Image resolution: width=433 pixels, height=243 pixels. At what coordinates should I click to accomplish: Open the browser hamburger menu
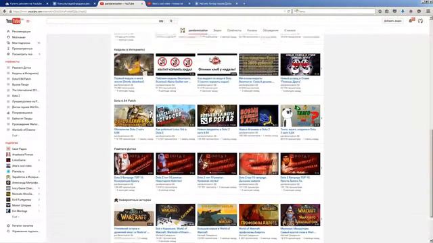click(x=428, y=11)
